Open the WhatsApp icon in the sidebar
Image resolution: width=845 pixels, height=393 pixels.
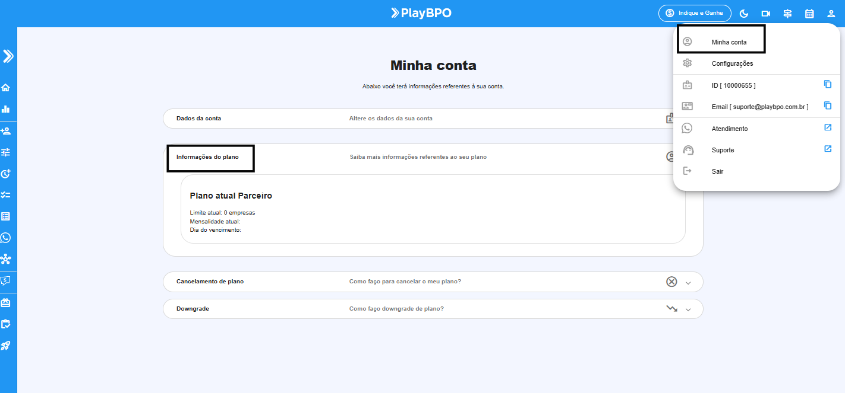(6, 238)
